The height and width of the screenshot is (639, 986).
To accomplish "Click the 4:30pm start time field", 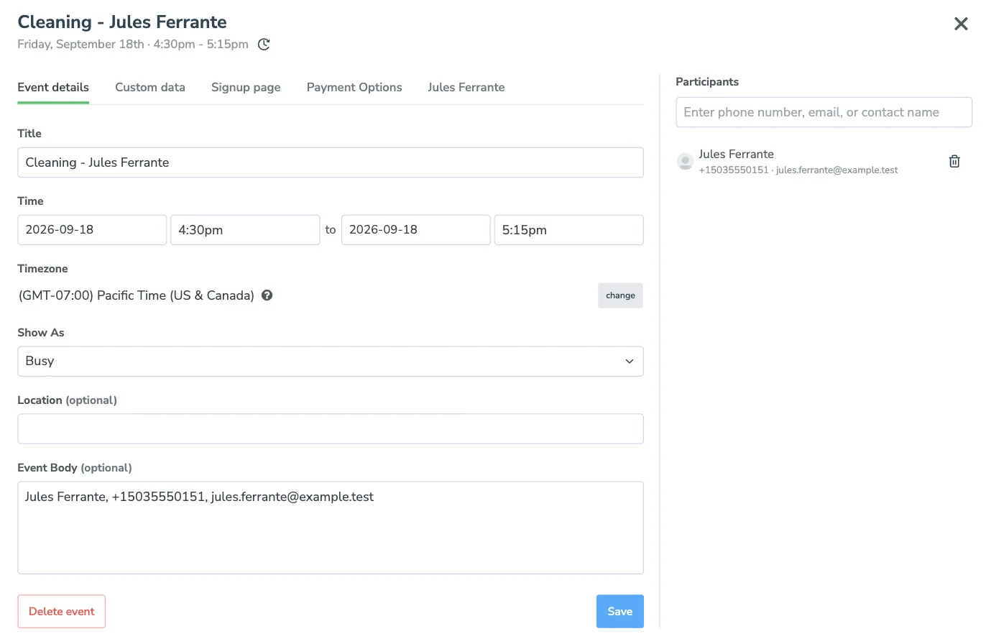I will coord(245,230).
